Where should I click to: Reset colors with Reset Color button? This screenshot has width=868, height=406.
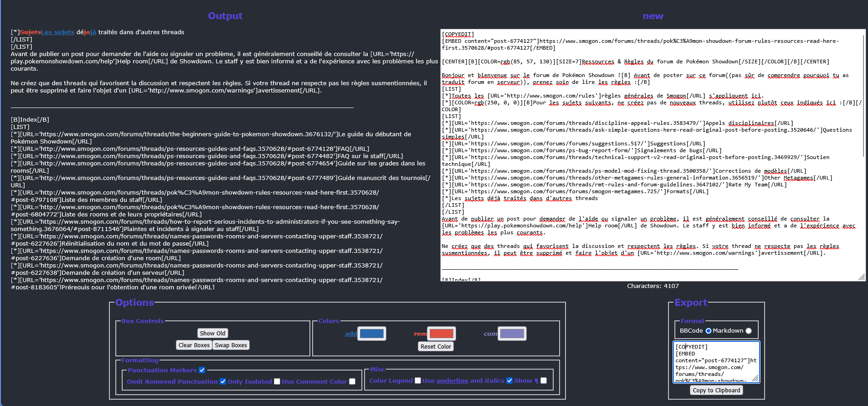click(436, 346)
